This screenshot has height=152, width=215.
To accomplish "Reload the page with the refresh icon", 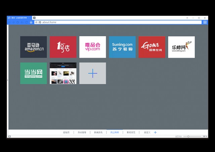I will [27, 22].
